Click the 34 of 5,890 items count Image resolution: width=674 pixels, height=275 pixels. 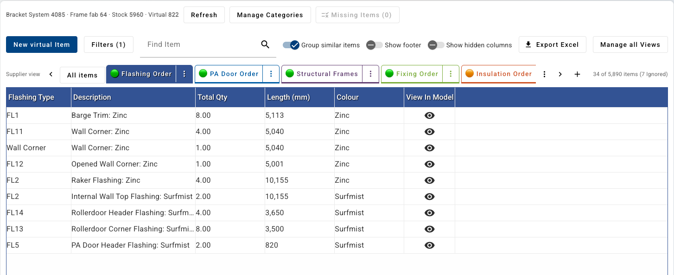click(630, 74)
